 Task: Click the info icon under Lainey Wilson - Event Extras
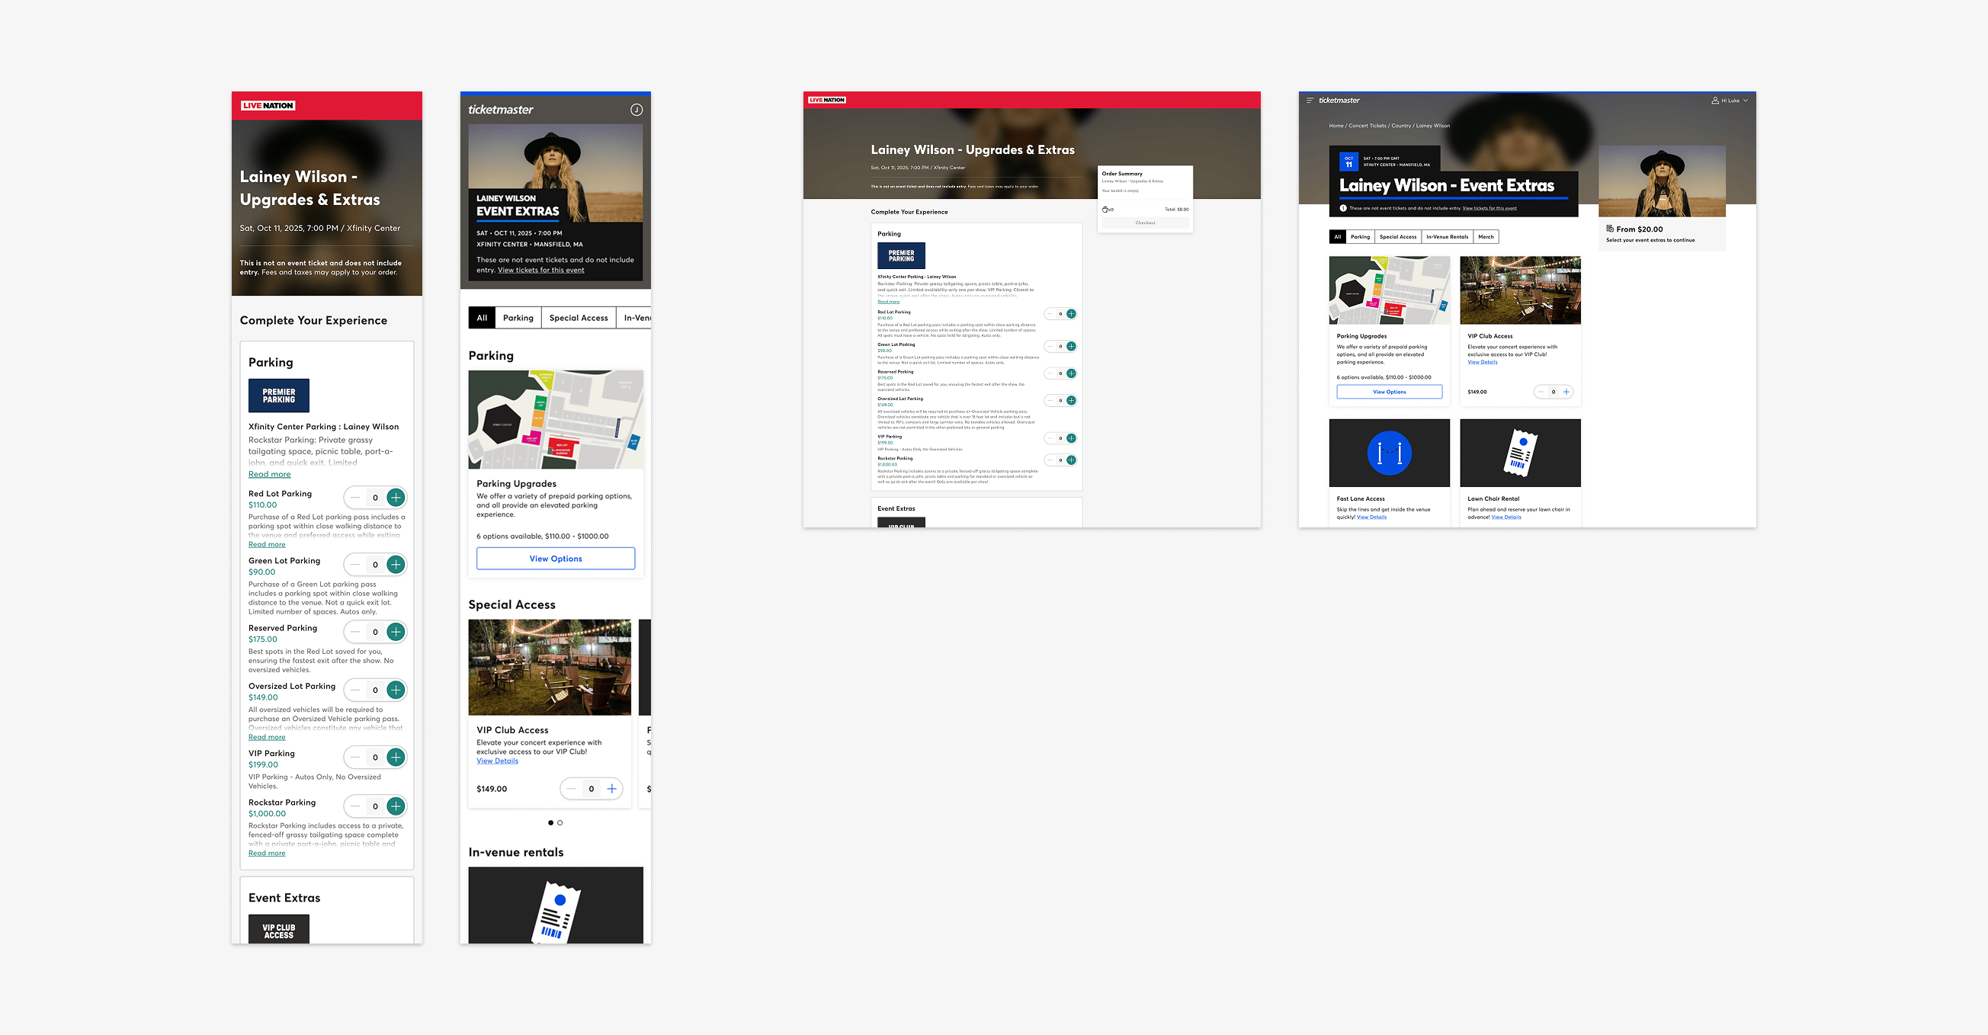(x=1344, y=208)
